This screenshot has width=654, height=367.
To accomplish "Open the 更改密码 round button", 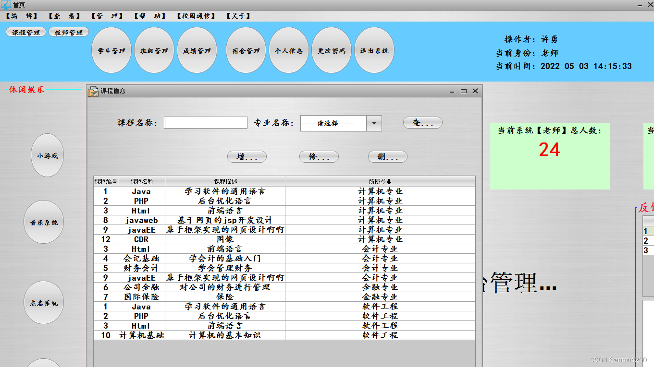I will (332, 50).
